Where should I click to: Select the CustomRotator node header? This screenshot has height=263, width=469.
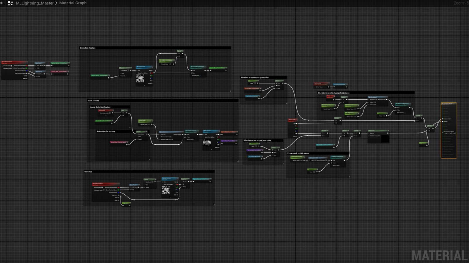click(x=171, y=132)
